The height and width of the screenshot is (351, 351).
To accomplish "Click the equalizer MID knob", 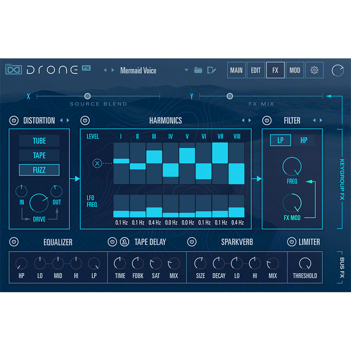I will coord(58,264).
